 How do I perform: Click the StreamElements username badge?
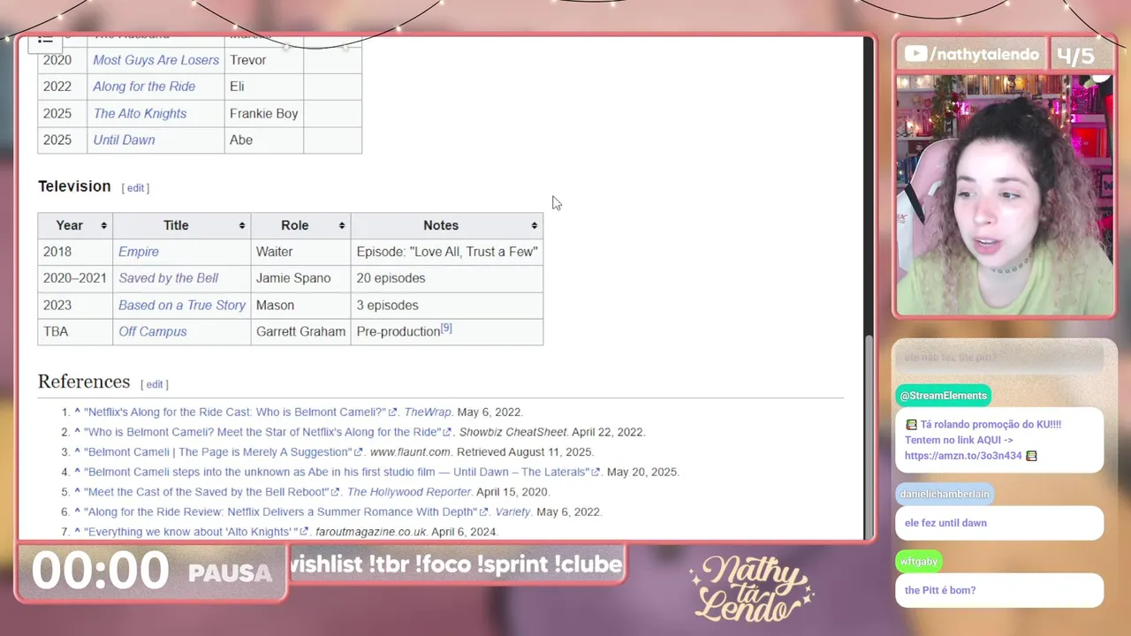tap(943, 396)
